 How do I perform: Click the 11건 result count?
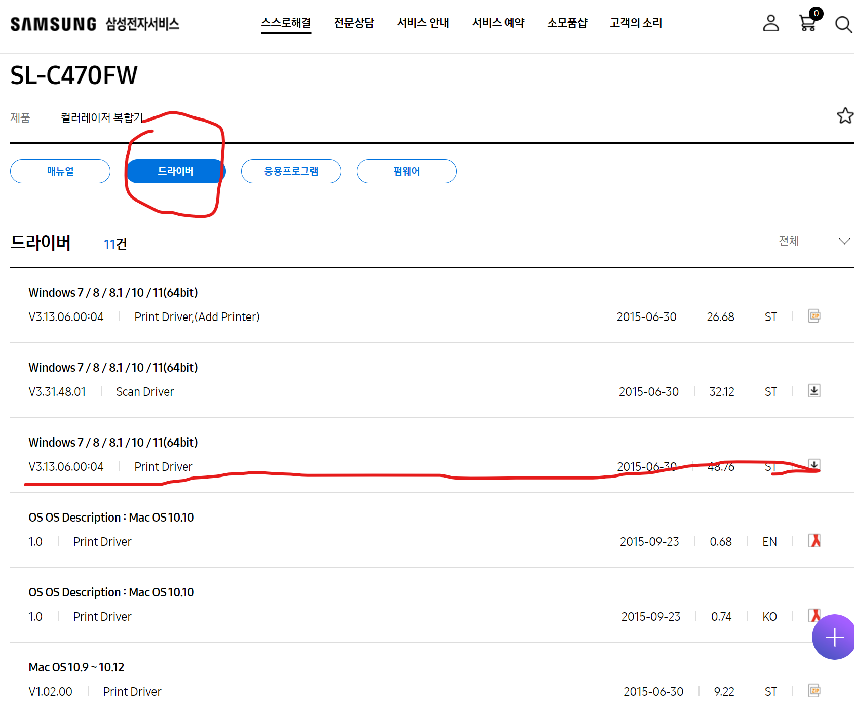115,244
